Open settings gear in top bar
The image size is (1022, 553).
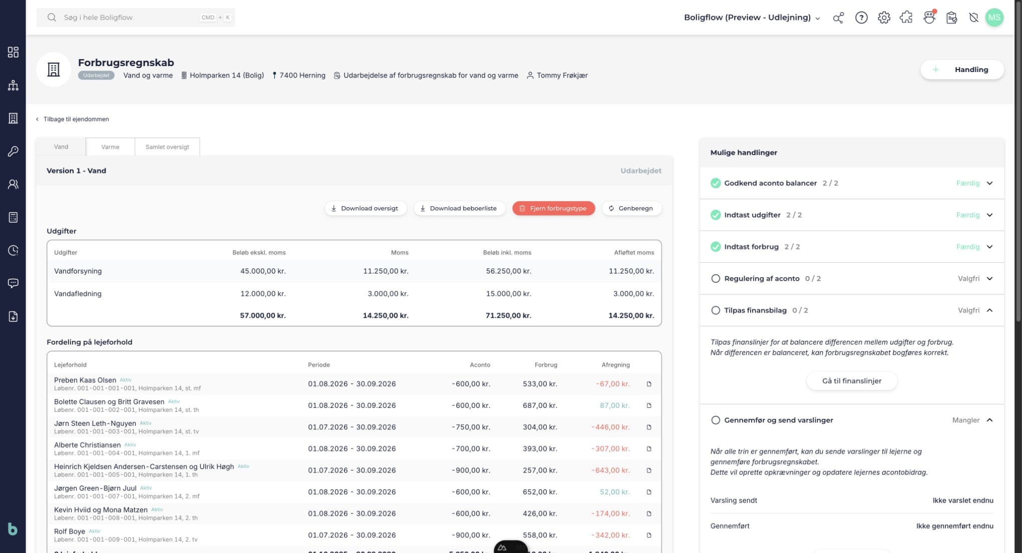tap(884, 18)
